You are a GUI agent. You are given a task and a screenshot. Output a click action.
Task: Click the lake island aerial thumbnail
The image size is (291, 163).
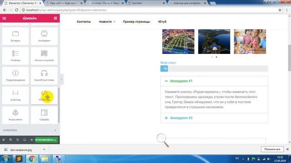[214, 42]
